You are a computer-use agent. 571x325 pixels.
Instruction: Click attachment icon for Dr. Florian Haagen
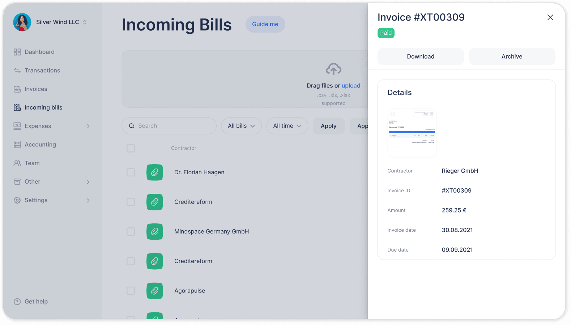pyautogui.click(x=154, y=172)
